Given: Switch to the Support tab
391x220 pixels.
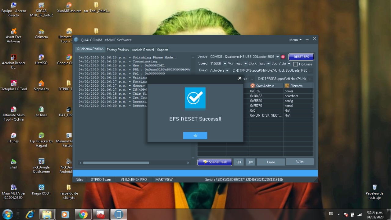Looking at the screenshot, I should [162, 50].
